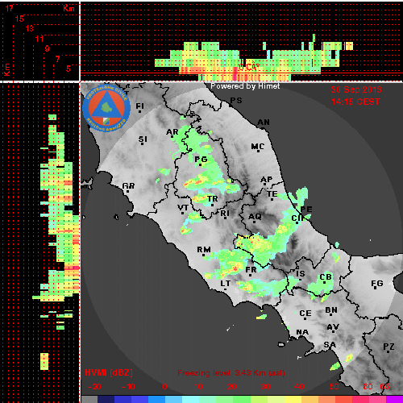Click the GR city marker
Viewport: 403px width, 403px height.
(128, 191)
